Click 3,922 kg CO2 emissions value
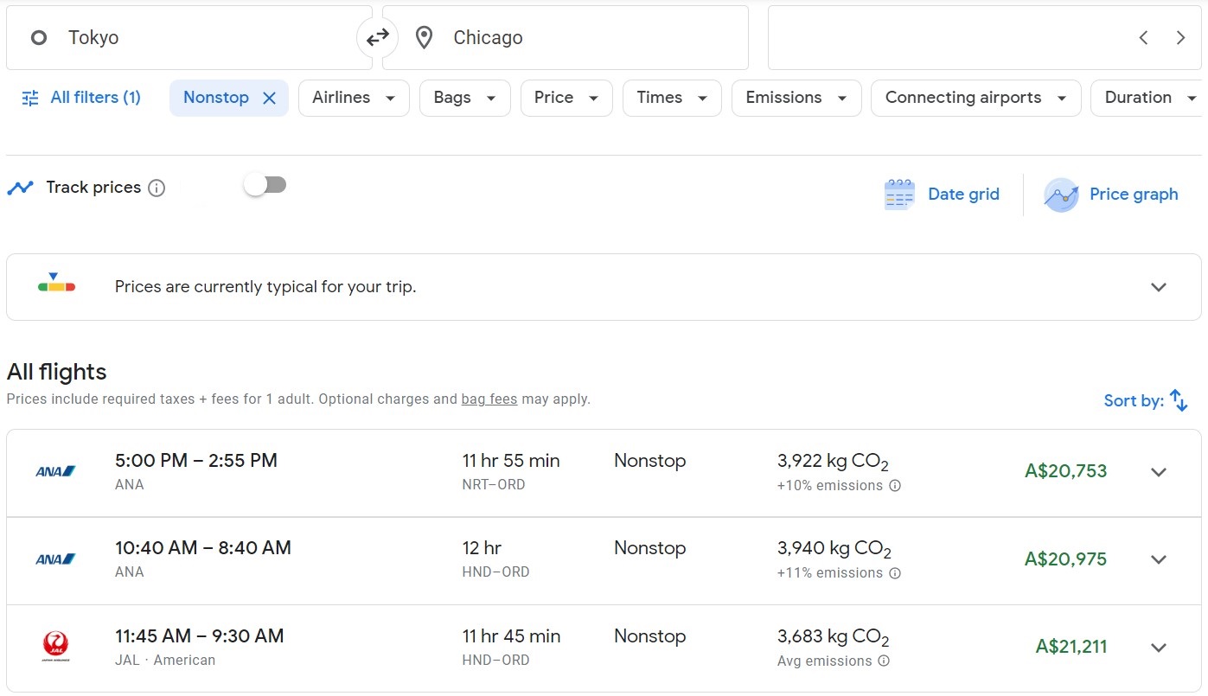This screenshot has height=696, width=1208. pyautogui.click(x=834, y=462)
